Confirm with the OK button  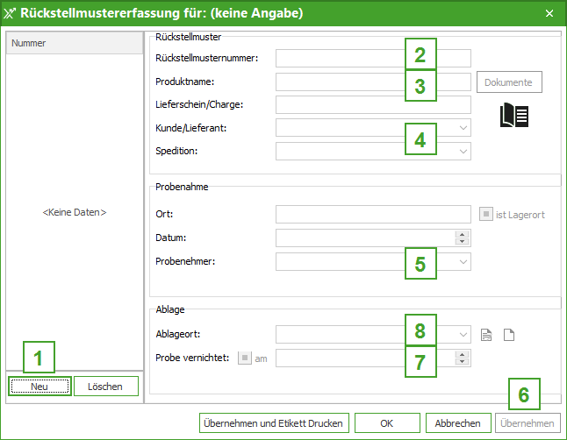(x=387, y=422)
